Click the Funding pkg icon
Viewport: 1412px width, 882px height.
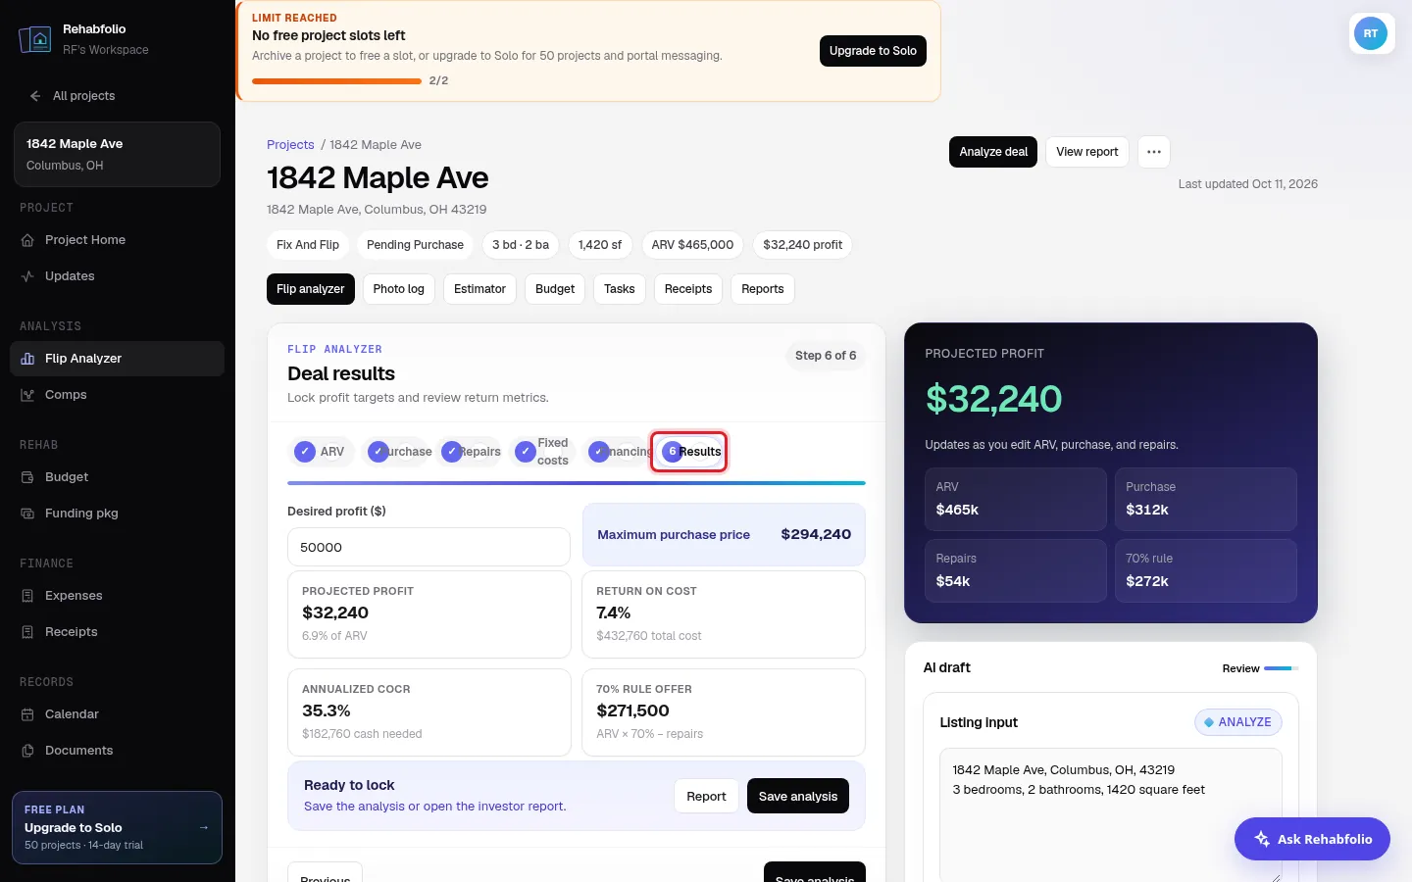[x=27, y=514]
